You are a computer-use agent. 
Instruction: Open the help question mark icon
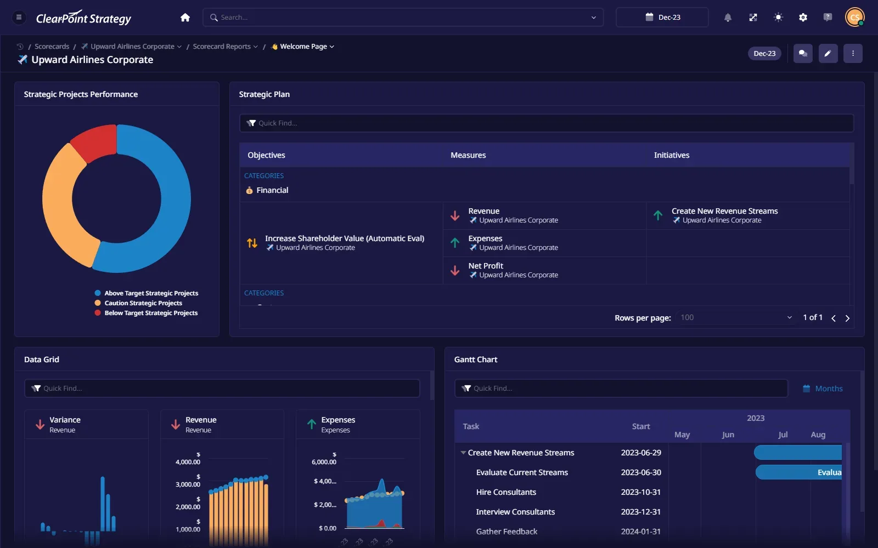click(x=828, y=18)
